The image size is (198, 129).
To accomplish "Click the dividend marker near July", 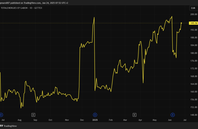I will pos(1,115).
